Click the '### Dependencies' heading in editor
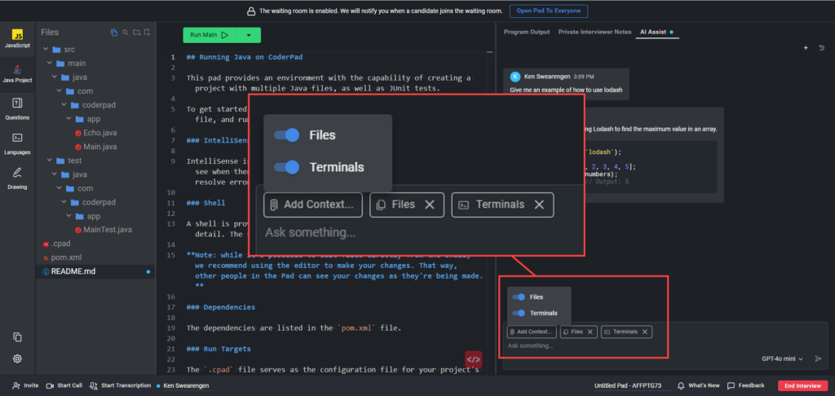This screenshot has width=835, height=396. 220,307
